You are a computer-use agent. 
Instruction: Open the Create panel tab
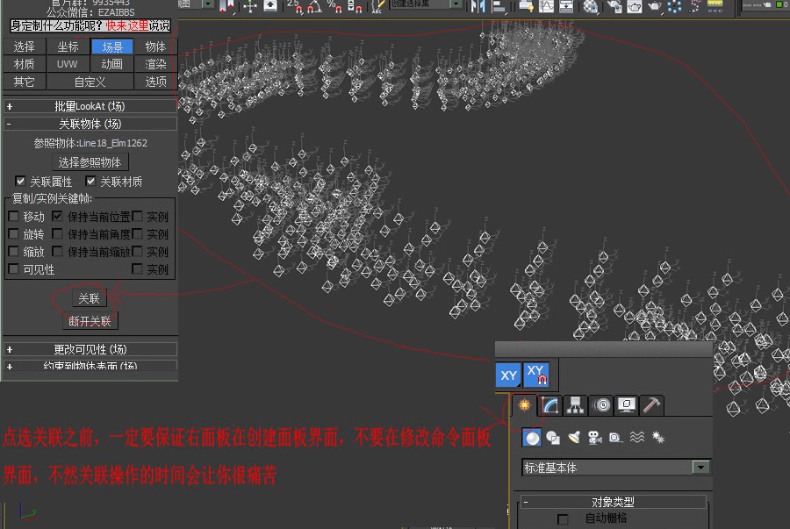coord(525,405)
